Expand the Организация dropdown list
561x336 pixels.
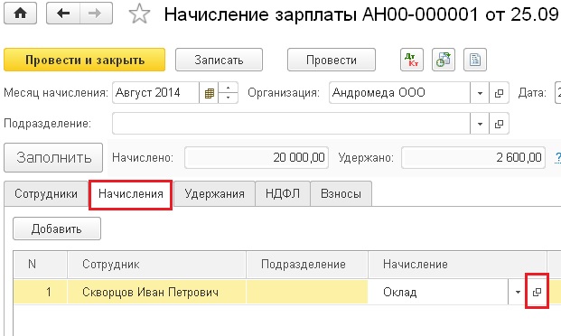(x=480, y=93)
